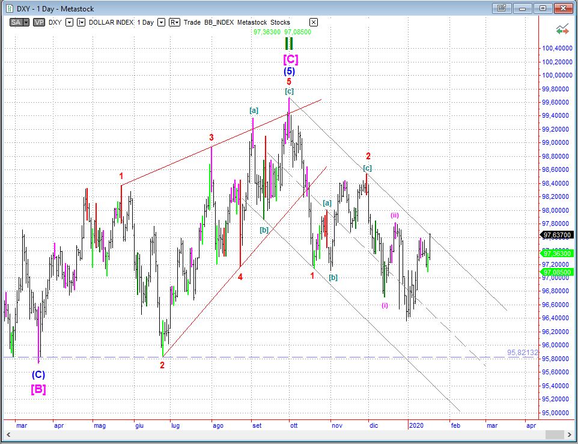
Task: Open the R dropdown before Trade
Action: click(x=174, y=22)
